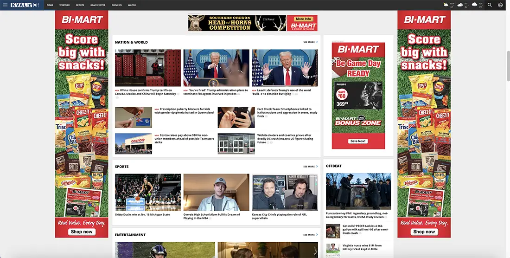Click More Info on Head and Horns banner
The height and width of the screenshot is (258, 510).
[304, 19]
